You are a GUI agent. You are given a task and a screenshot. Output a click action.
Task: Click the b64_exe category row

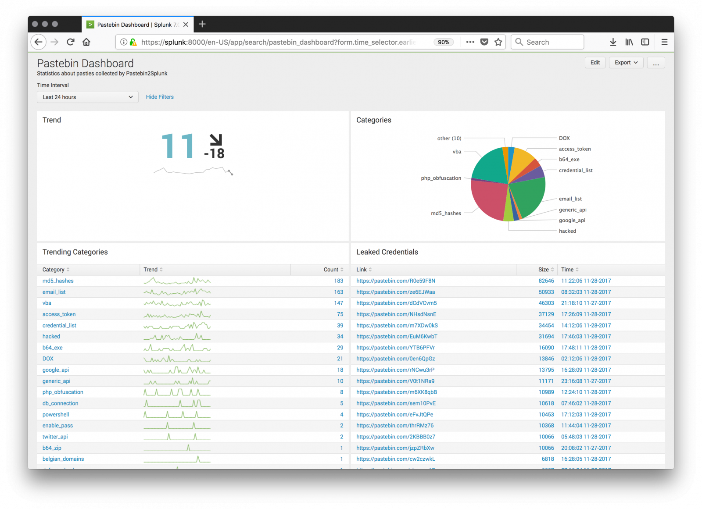coord(193,348)
